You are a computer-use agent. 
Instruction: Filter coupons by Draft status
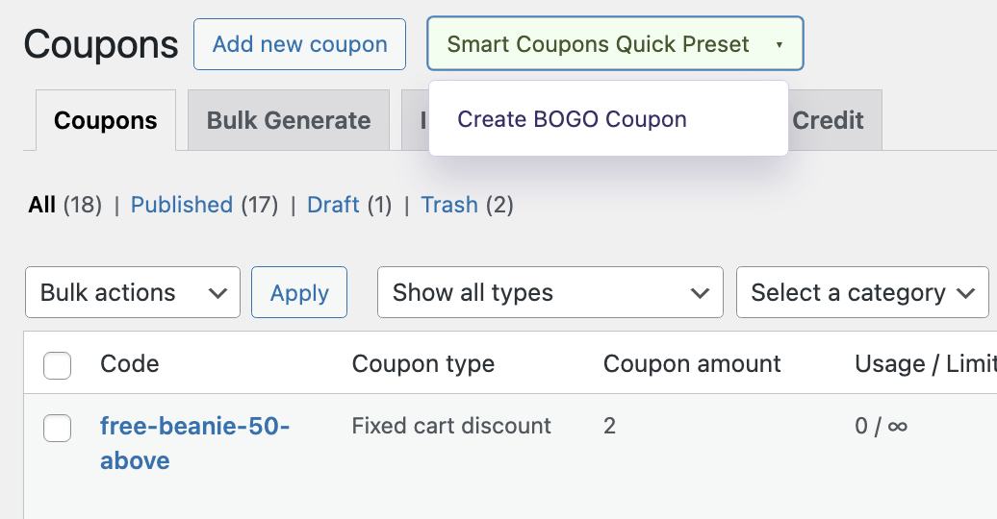[x=333, y=205]
